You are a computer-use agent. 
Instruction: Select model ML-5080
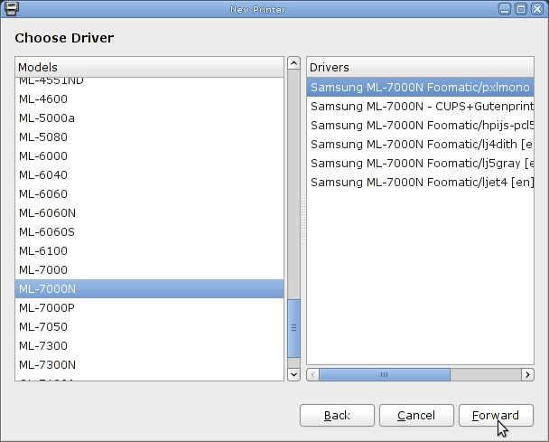[150, 137]
